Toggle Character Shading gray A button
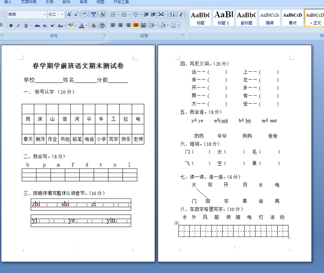This screenshot has width=324, height=273. coord(94,26)
